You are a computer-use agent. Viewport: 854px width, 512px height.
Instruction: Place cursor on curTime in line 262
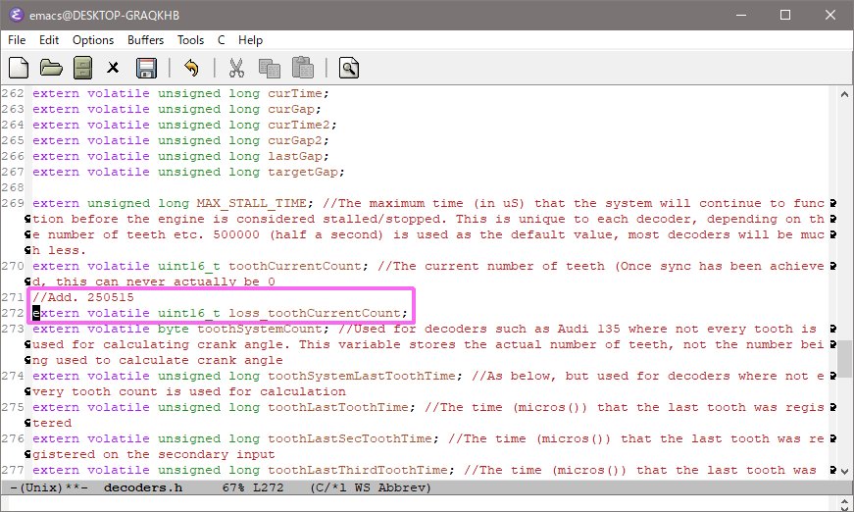(295, 94)
